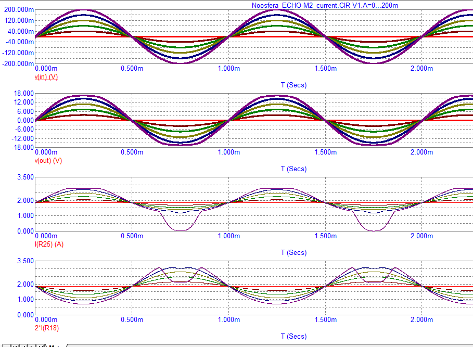The height and width of the screenshot is (347, 473).
Task: Select the I(R25) (A) plot label
Action: [49, 245]
